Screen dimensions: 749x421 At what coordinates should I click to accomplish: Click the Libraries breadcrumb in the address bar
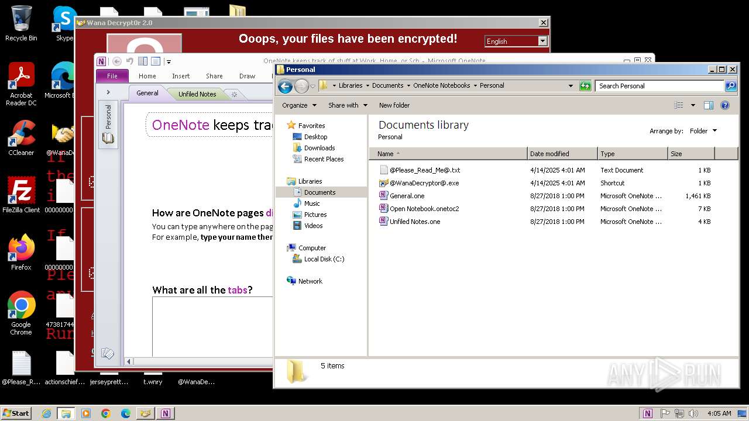coord(351,85)
